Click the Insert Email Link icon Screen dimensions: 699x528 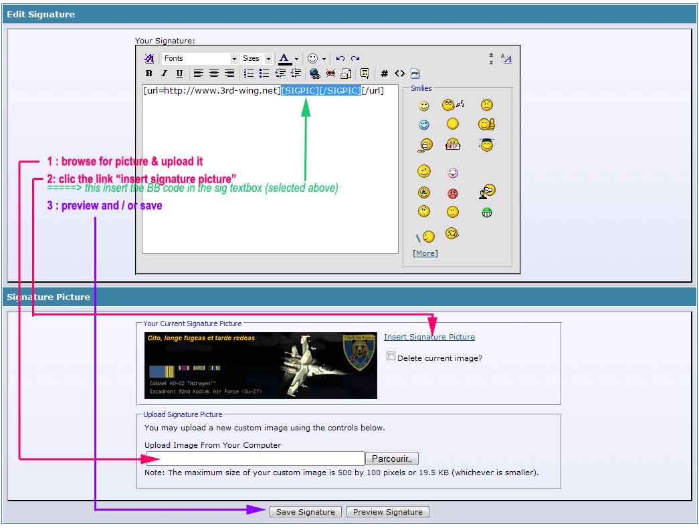346,74
